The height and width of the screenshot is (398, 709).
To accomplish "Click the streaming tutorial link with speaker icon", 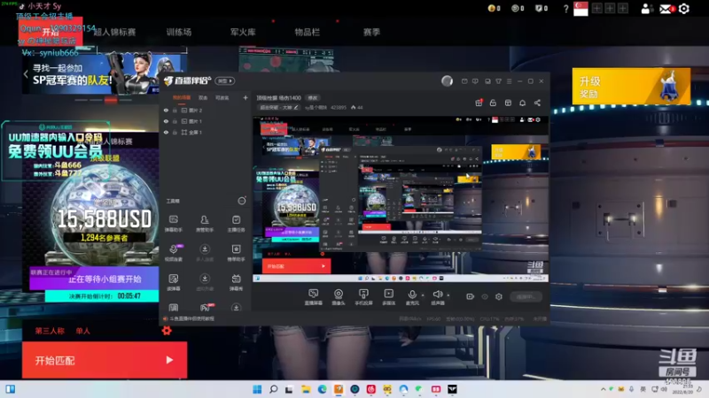I will click(189, 318).
